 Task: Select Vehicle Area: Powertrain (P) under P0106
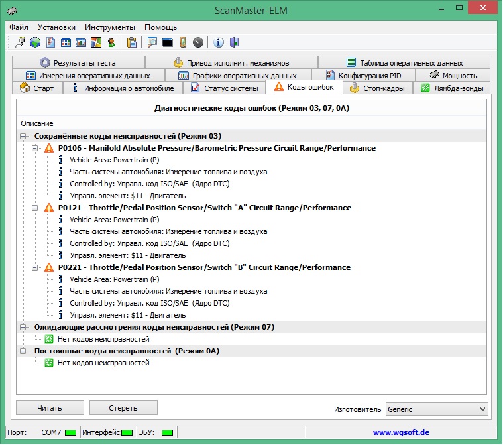[115, 160]
